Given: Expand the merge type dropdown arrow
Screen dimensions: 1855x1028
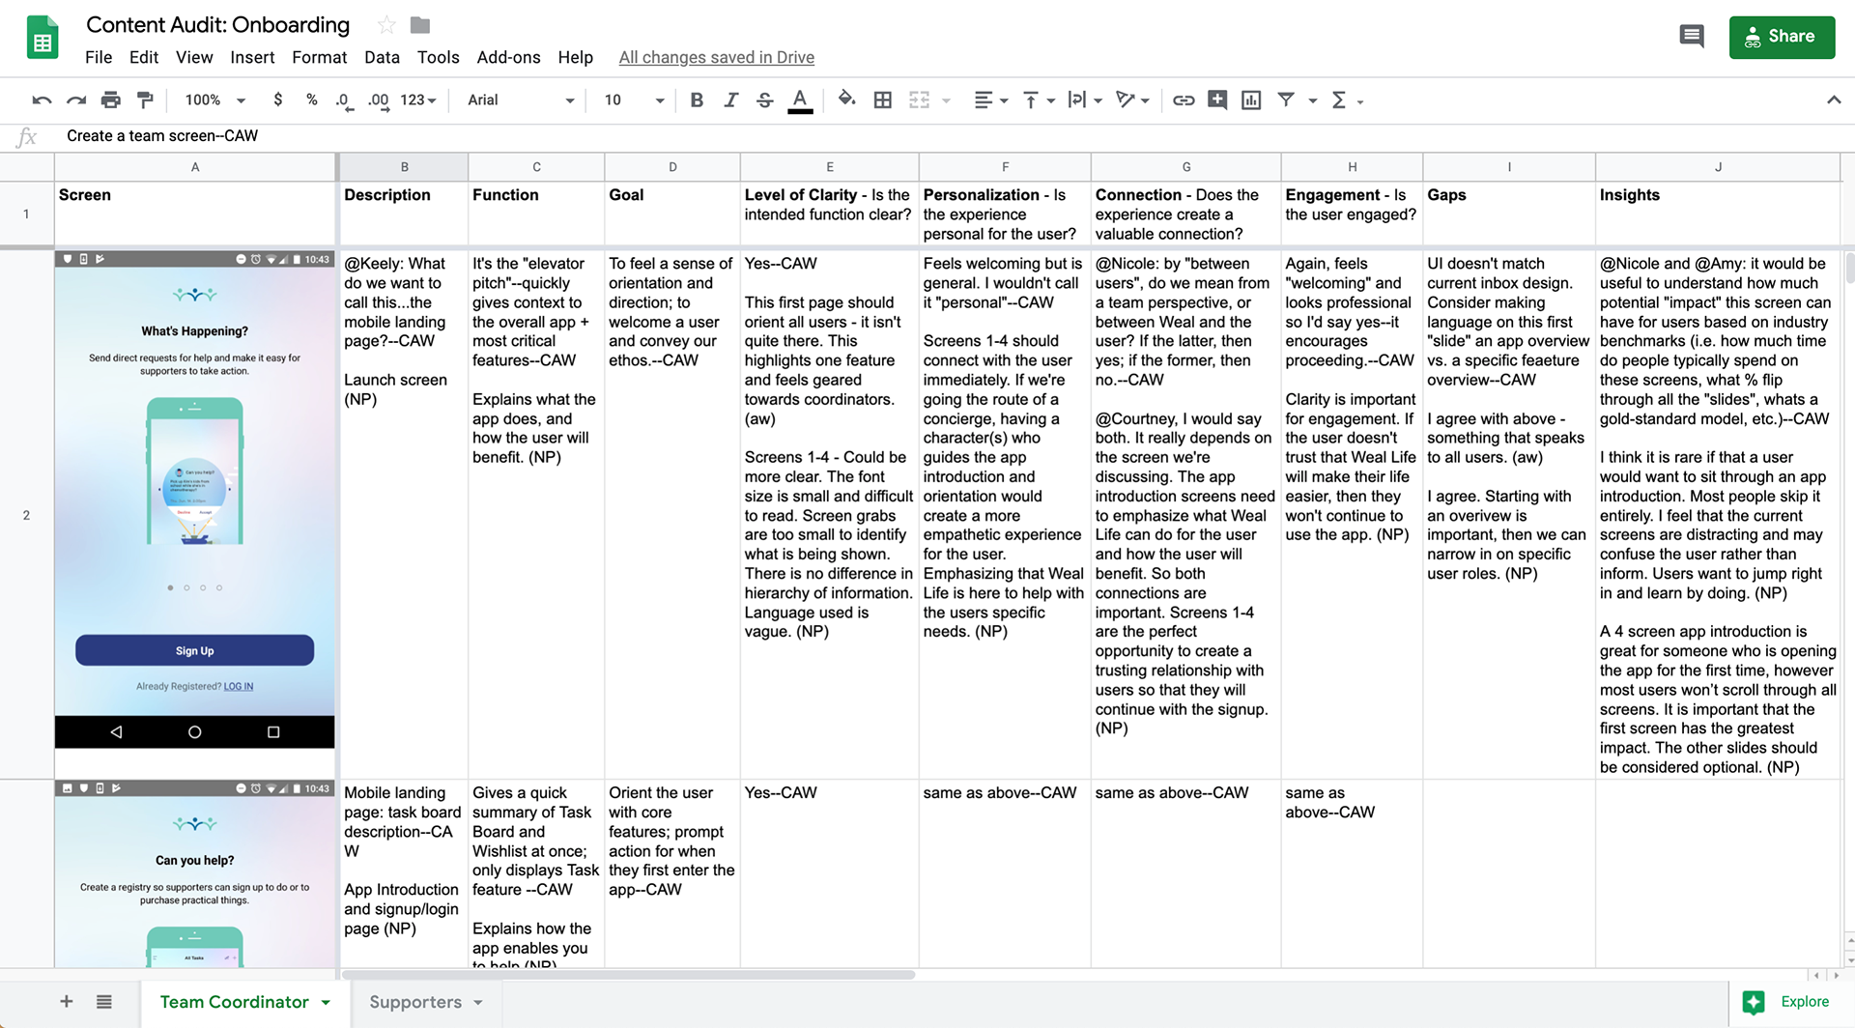Looking at the screenshot, I should (x=947, y=100).
